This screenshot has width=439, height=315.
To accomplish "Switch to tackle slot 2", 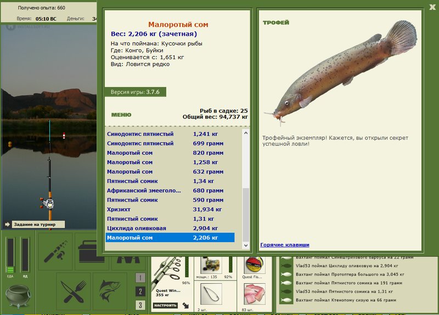I will (140, 291).
